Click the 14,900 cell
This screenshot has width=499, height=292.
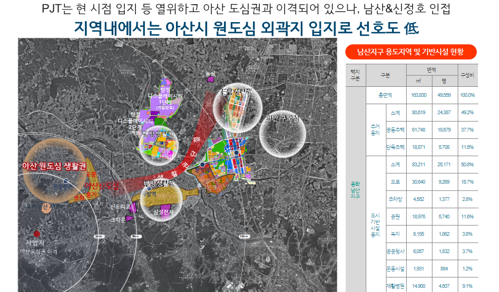coord(419,286)
